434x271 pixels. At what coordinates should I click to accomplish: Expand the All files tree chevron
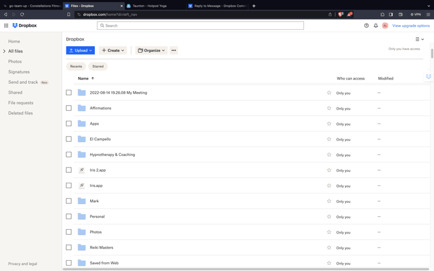[x=4, y=51]
